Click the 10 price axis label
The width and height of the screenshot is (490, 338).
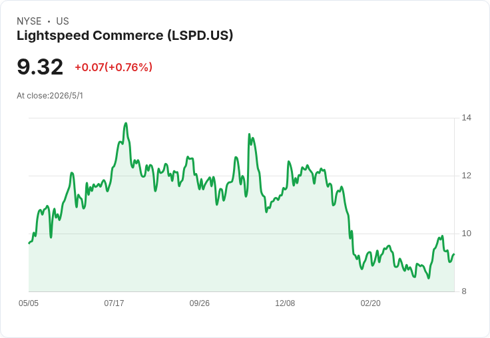tap(466, 234)
